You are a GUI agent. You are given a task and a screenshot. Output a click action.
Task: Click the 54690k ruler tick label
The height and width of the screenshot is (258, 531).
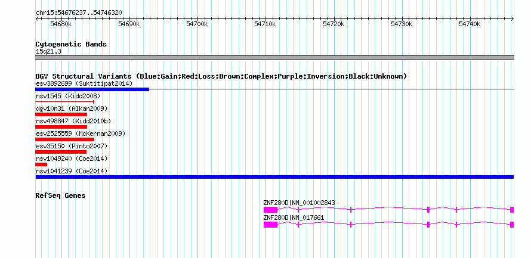click(129, 24)
